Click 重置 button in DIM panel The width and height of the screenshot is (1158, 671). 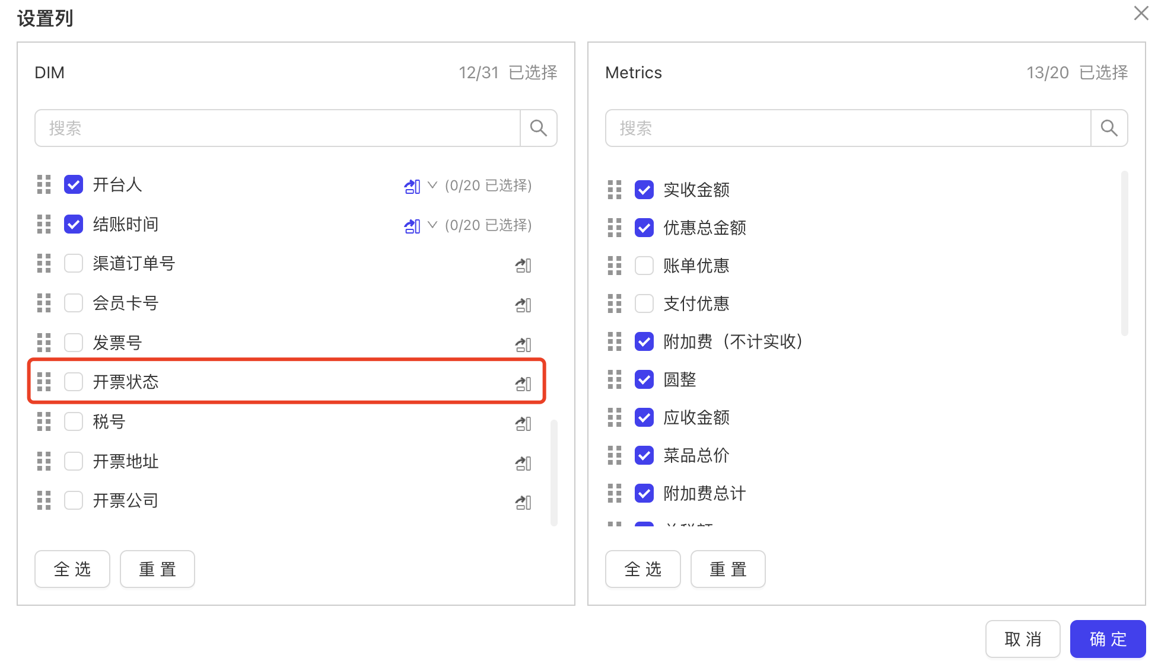tap(157, 569)
